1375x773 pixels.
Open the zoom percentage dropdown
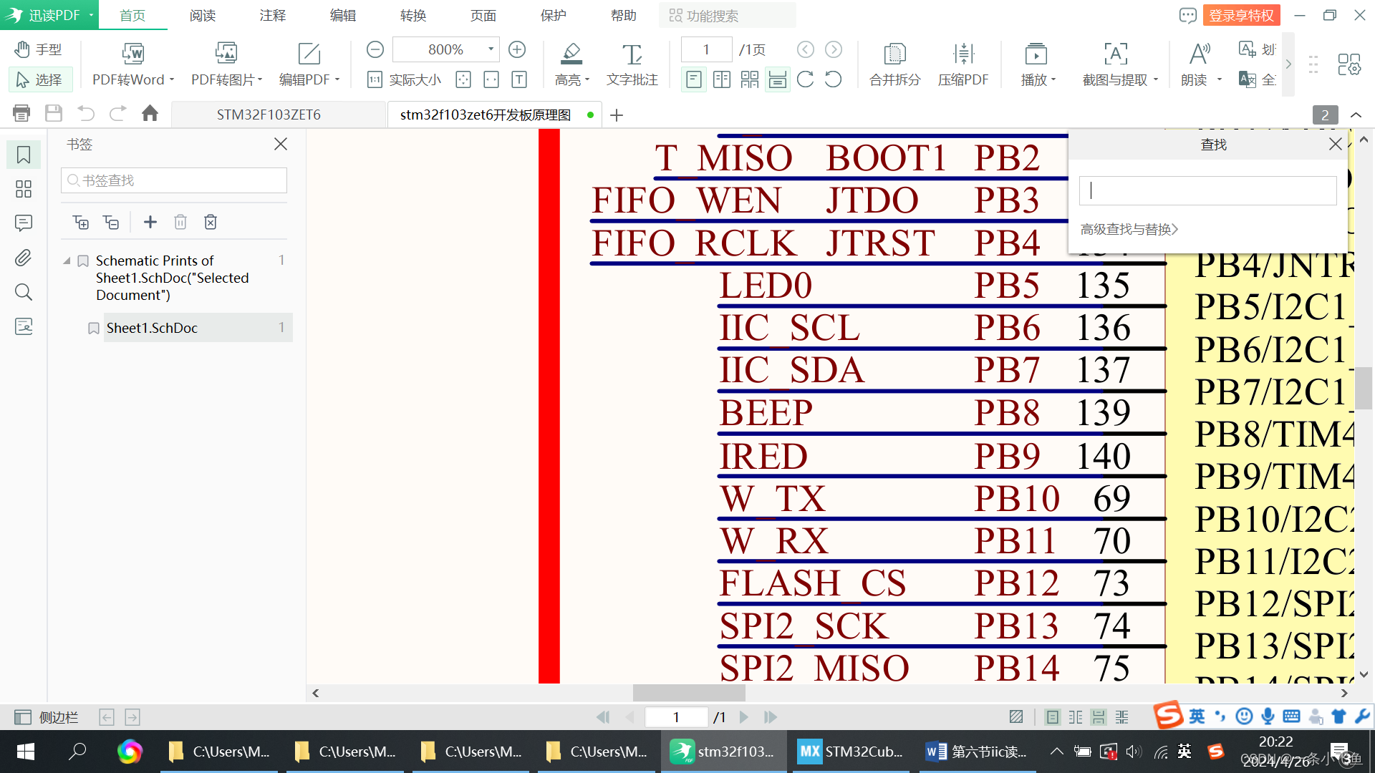tap(489, 49)
